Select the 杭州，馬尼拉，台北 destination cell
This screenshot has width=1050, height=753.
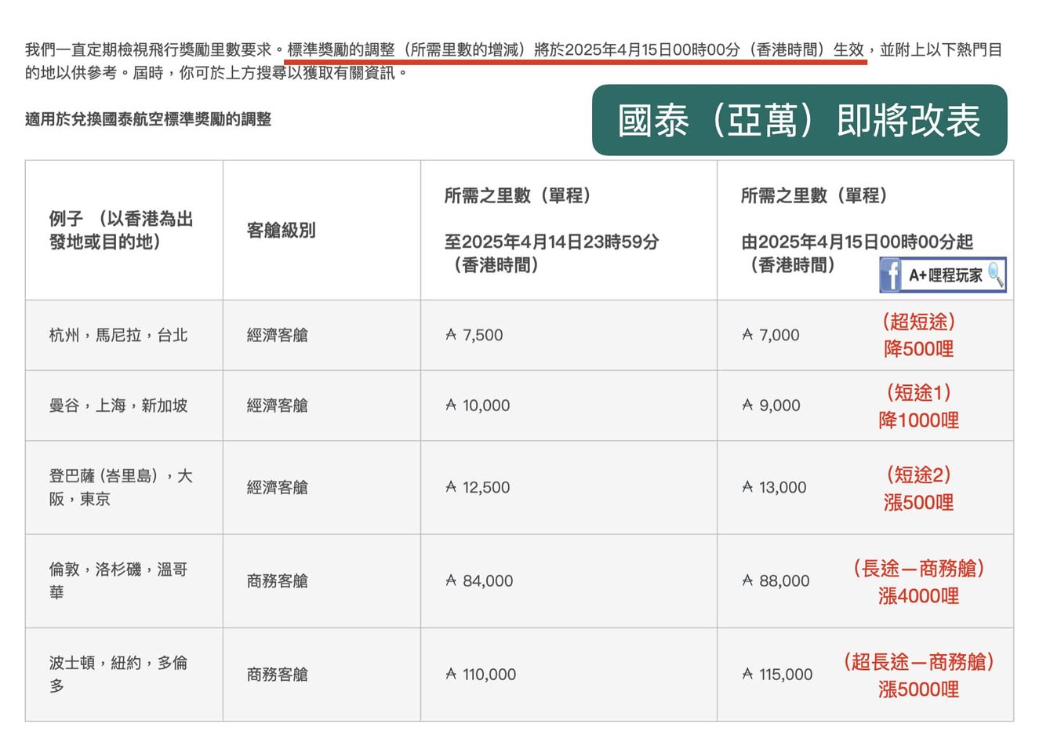pyautogui.click(x=118, y=335)
